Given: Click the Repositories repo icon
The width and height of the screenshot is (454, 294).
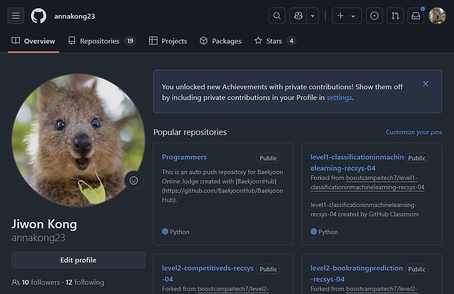Looking at the screenshot, I should click(72, 41).
